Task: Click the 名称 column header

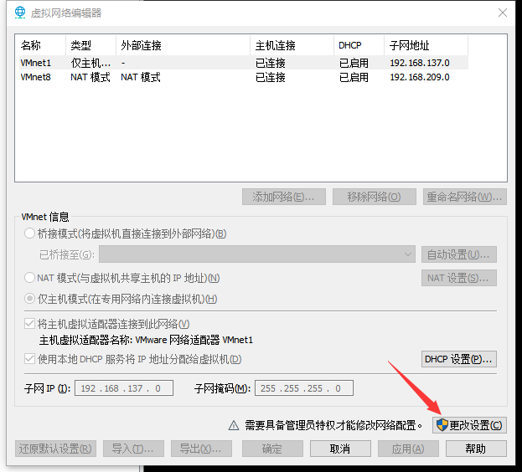Action: pyautogui.click(x=40, y=45)
